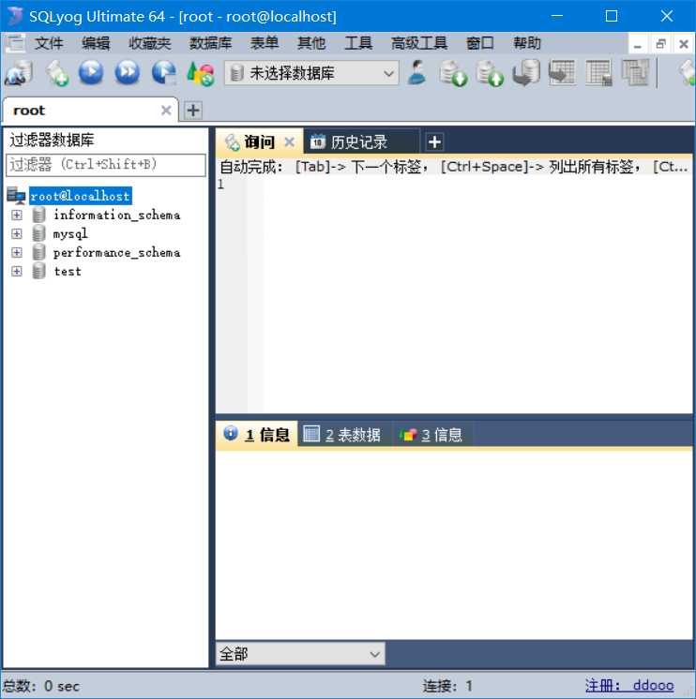Open the 数据库 menu
696x699 pixels.
point(210,43)
